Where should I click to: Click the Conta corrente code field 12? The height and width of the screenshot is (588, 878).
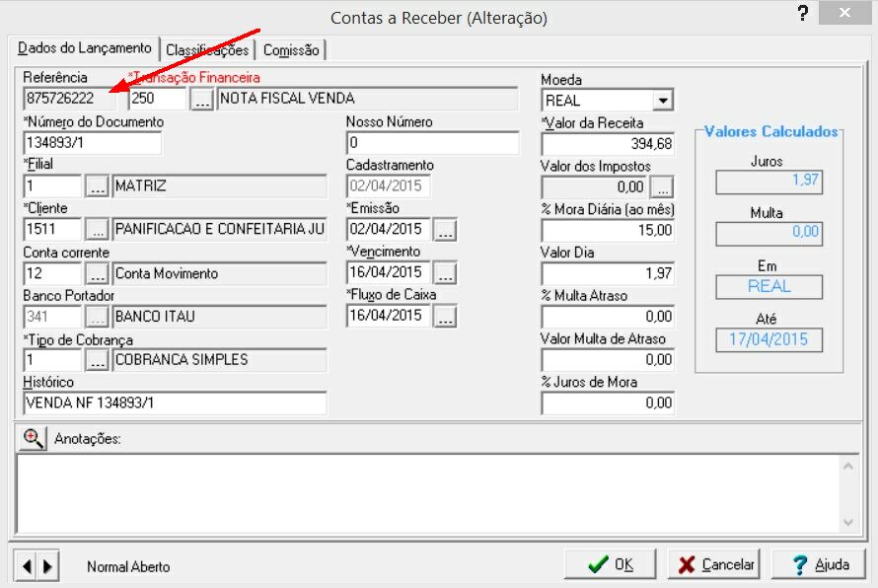pyautogui.click(x=52, y=273)
